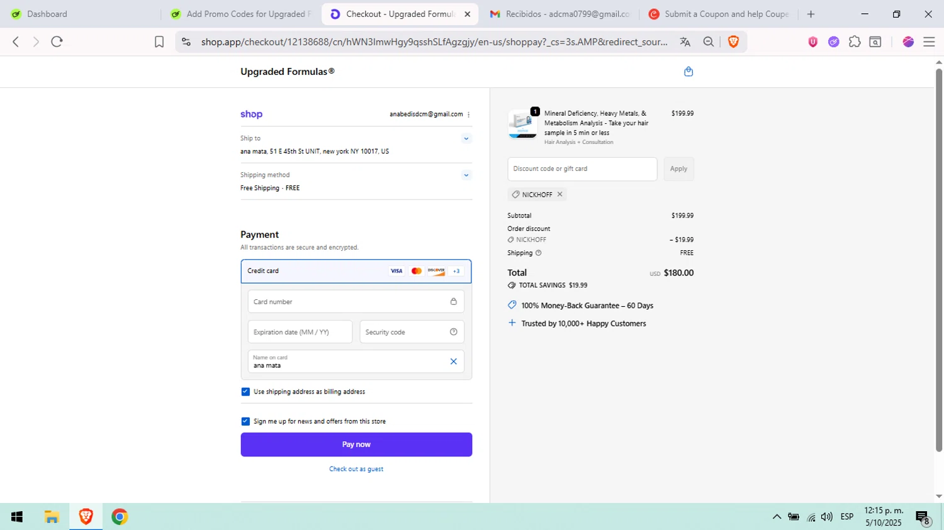The image size is (944, 530).
Task: Show the three additional card types
Action: 456,271
